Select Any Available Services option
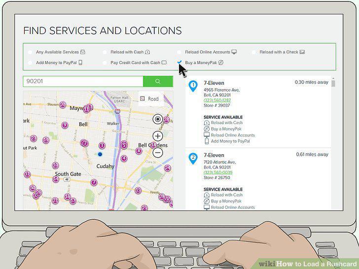 coord(57,52)
